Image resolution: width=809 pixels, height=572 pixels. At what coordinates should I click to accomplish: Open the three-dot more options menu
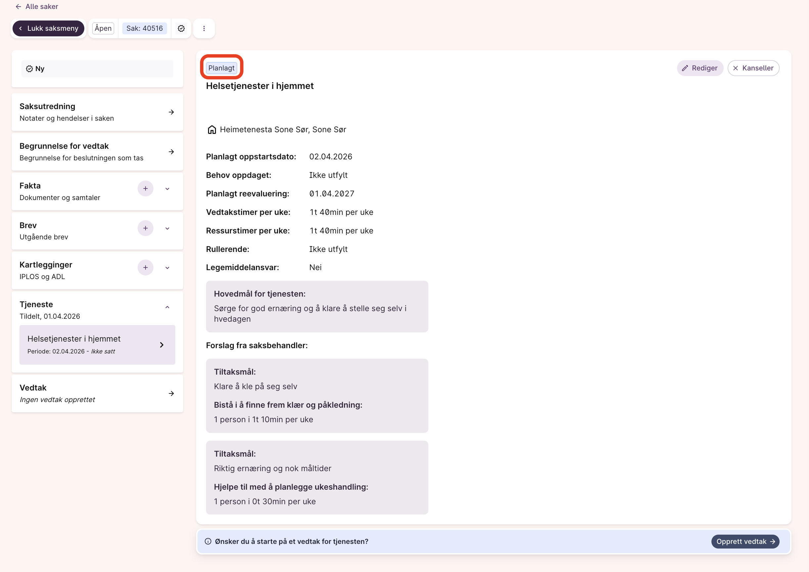coord(204,28)
